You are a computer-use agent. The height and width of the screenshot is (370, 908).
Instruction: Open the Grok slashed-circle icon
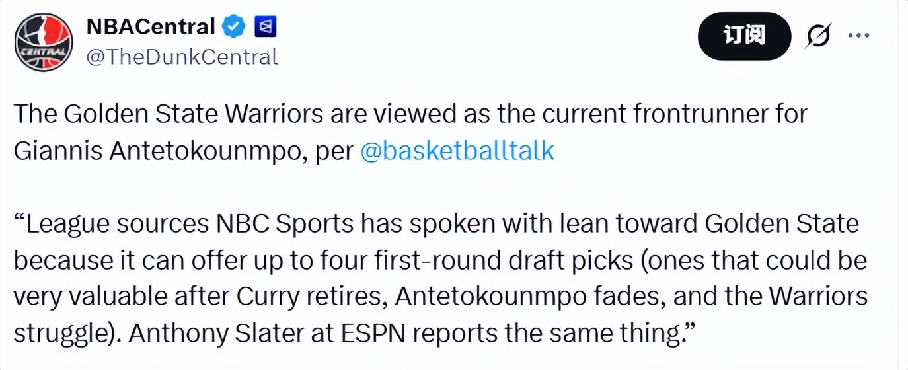pyautogui.click(x=818, y=36)
